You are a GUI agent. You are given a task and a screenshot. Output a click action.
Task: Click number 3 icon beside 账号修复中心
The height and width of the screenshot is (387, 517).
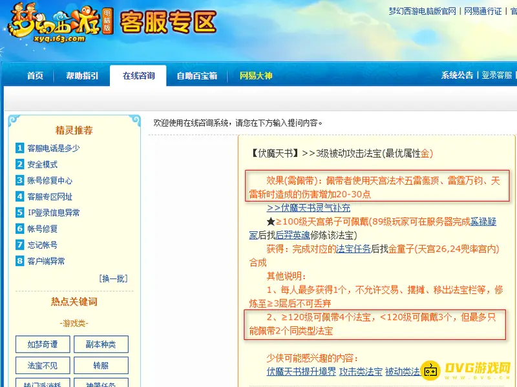[x=20, y=180]
